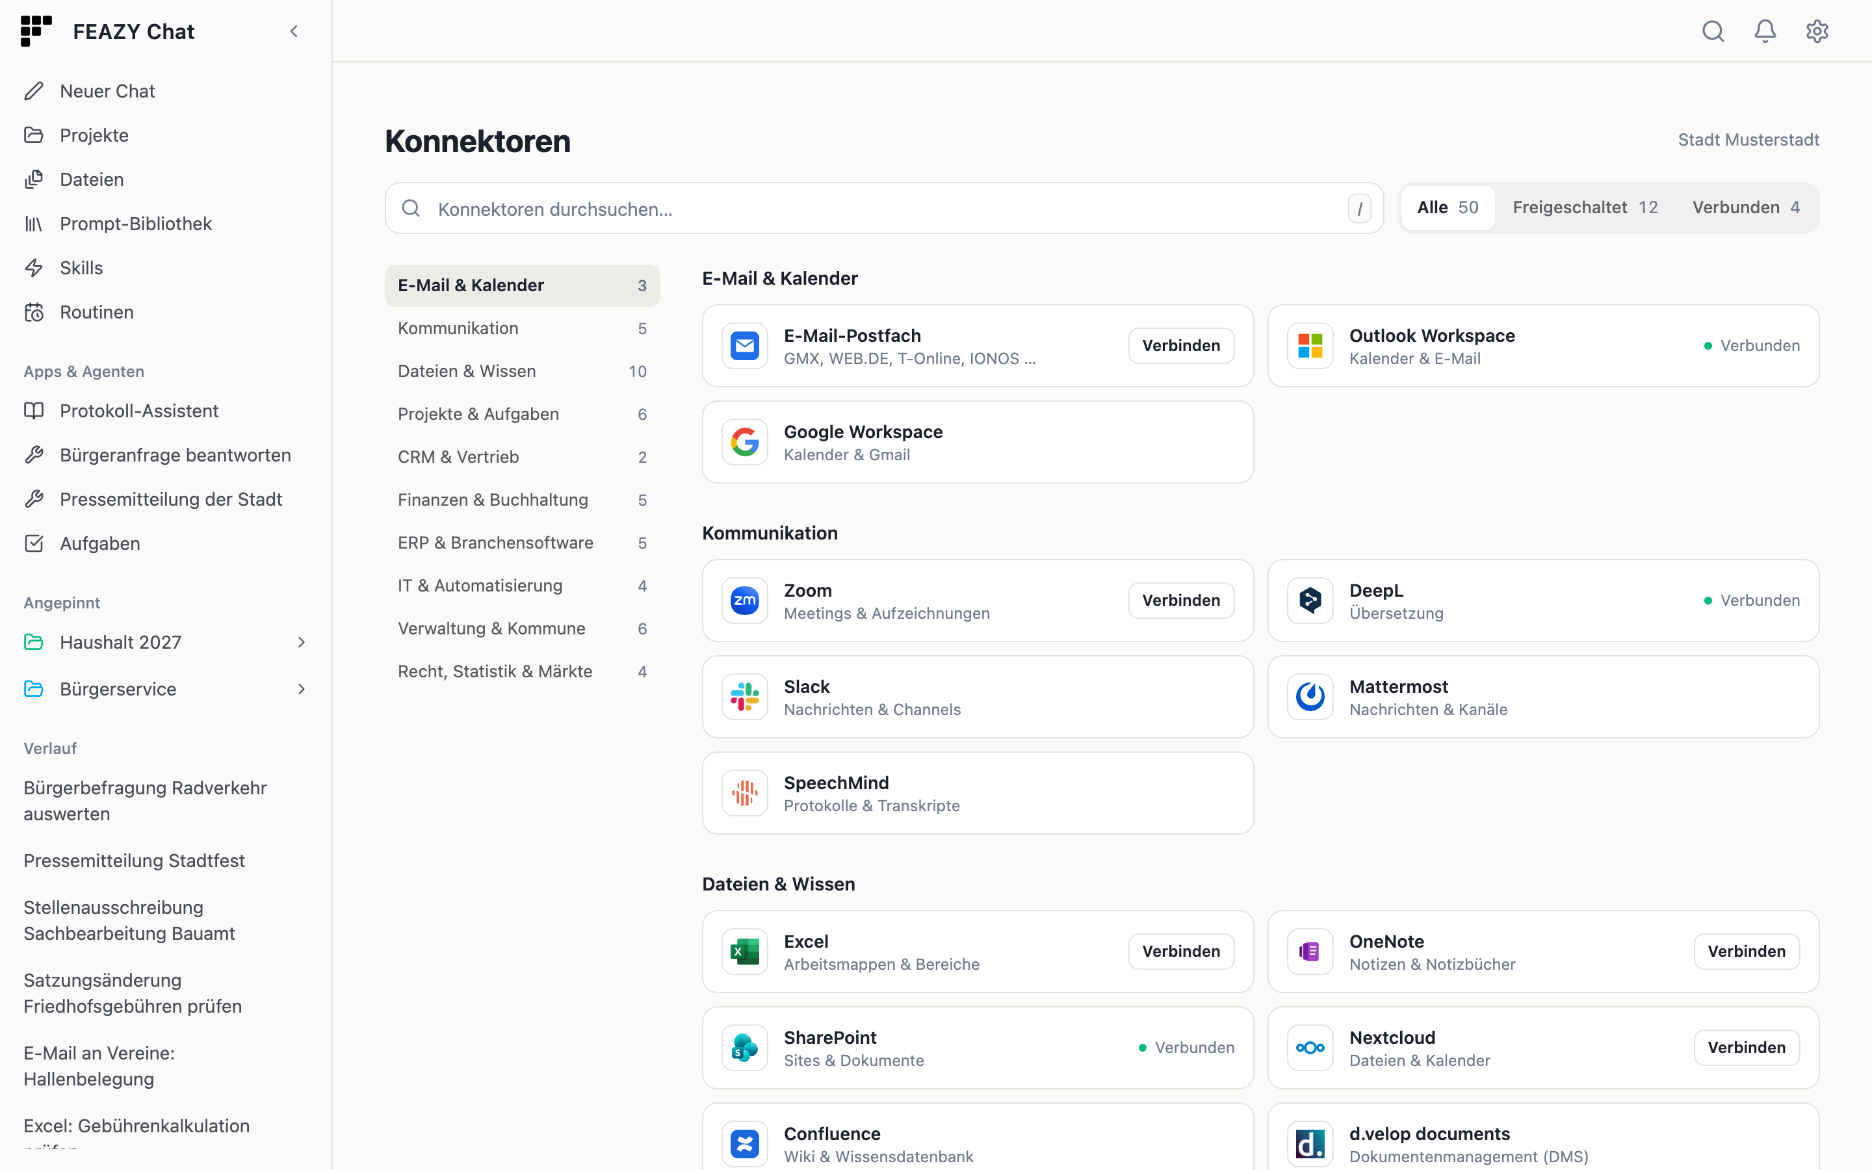Click the E-Mail-Postfach envelope icon
This screenshot has width=1872, height=1170.
(x=744, y=345)
